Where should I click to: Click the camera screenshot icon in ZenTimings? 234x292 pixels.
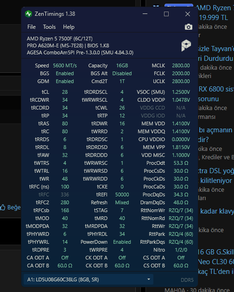pyautogui.click(x=188, y=27)
